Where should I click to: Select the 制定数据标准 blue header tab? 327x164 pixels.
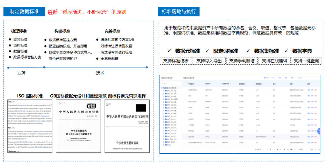[24, 11]
